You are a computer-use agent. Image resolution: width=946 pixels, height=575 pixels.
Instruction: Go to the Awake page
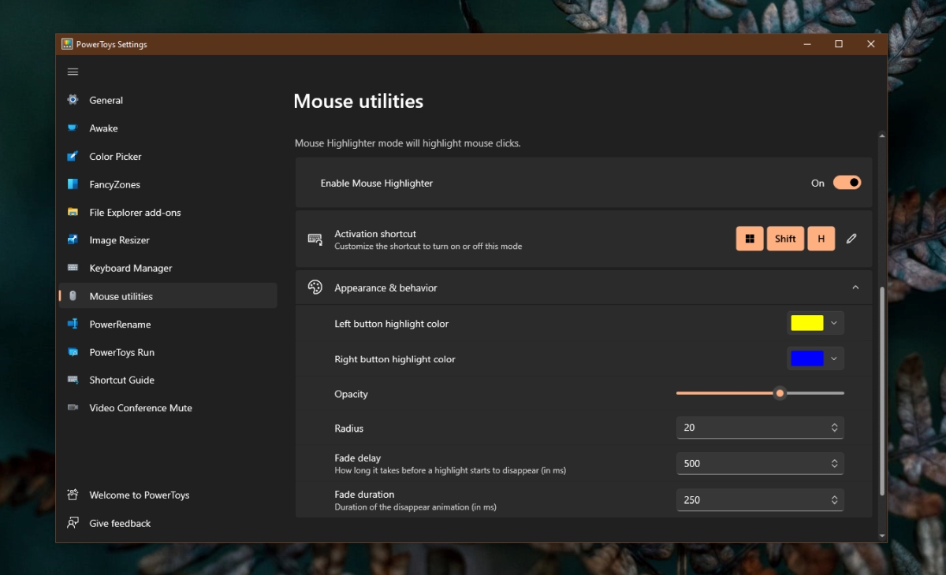(168, 128)
